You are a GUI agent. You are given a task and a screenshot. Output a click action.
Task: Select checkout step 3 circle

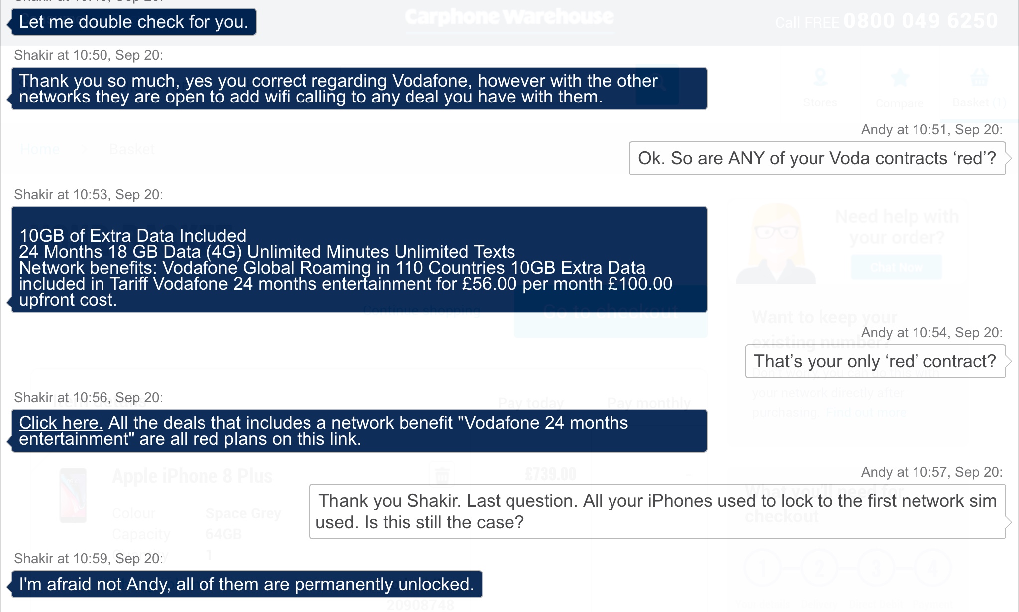[876, 567]
